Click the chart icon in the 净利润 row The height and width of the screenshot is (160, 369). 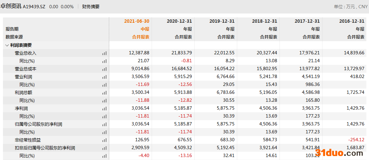104,108
